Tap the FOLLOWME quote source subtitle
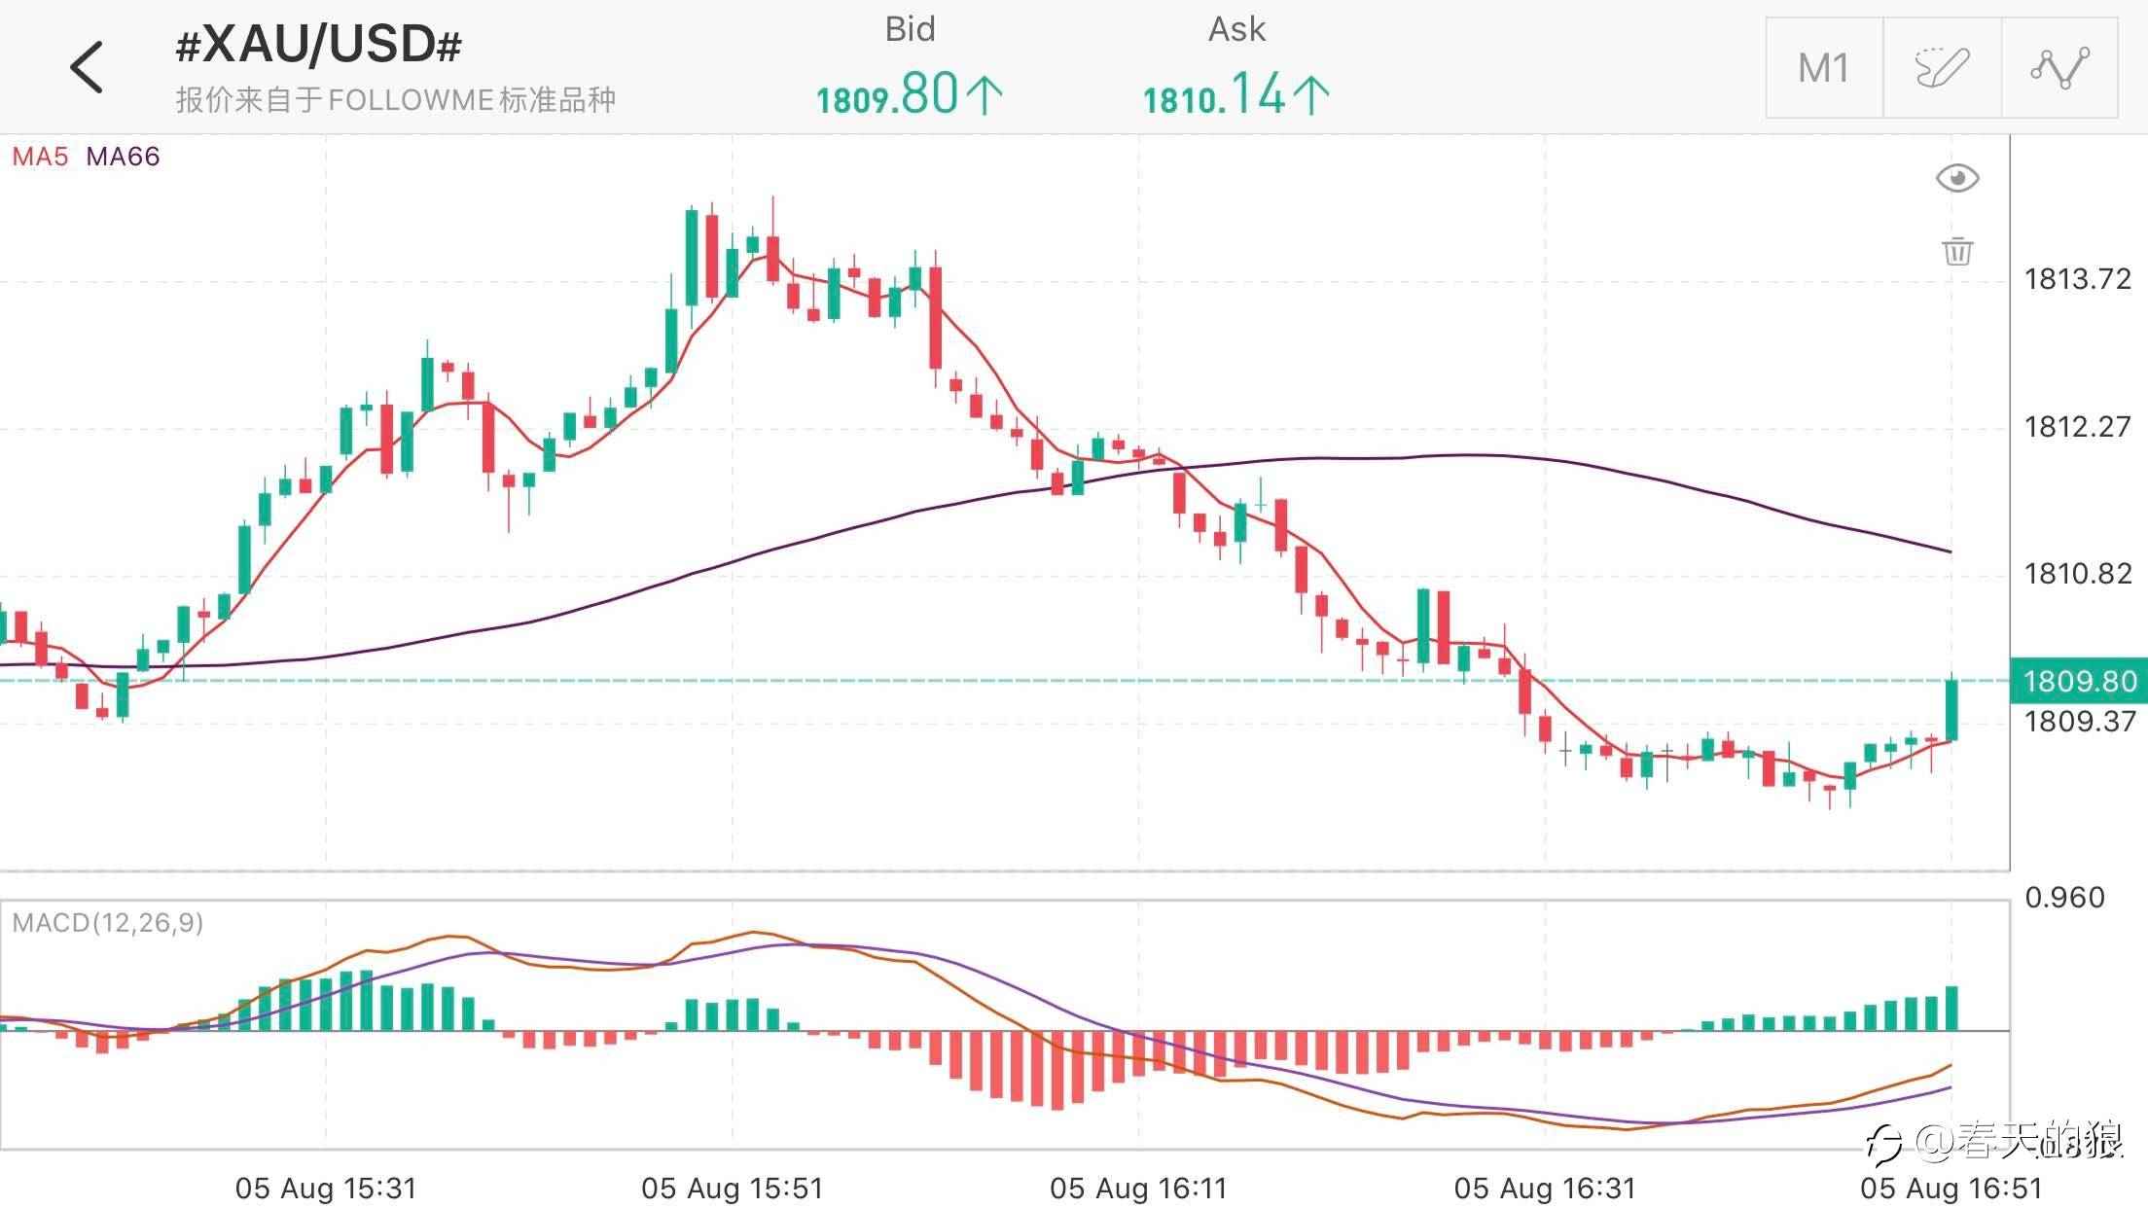2148x1208 pixels. [x=395, y=100]
